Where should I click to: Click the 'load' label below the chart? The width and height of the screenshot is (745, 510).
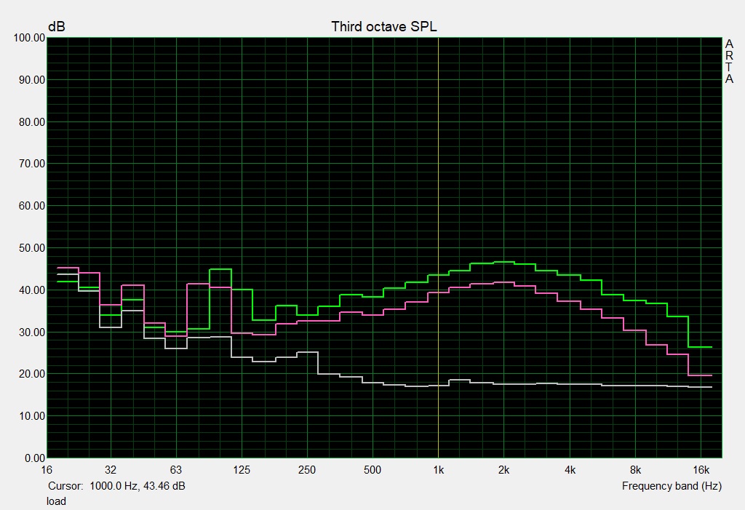point(56,501)
